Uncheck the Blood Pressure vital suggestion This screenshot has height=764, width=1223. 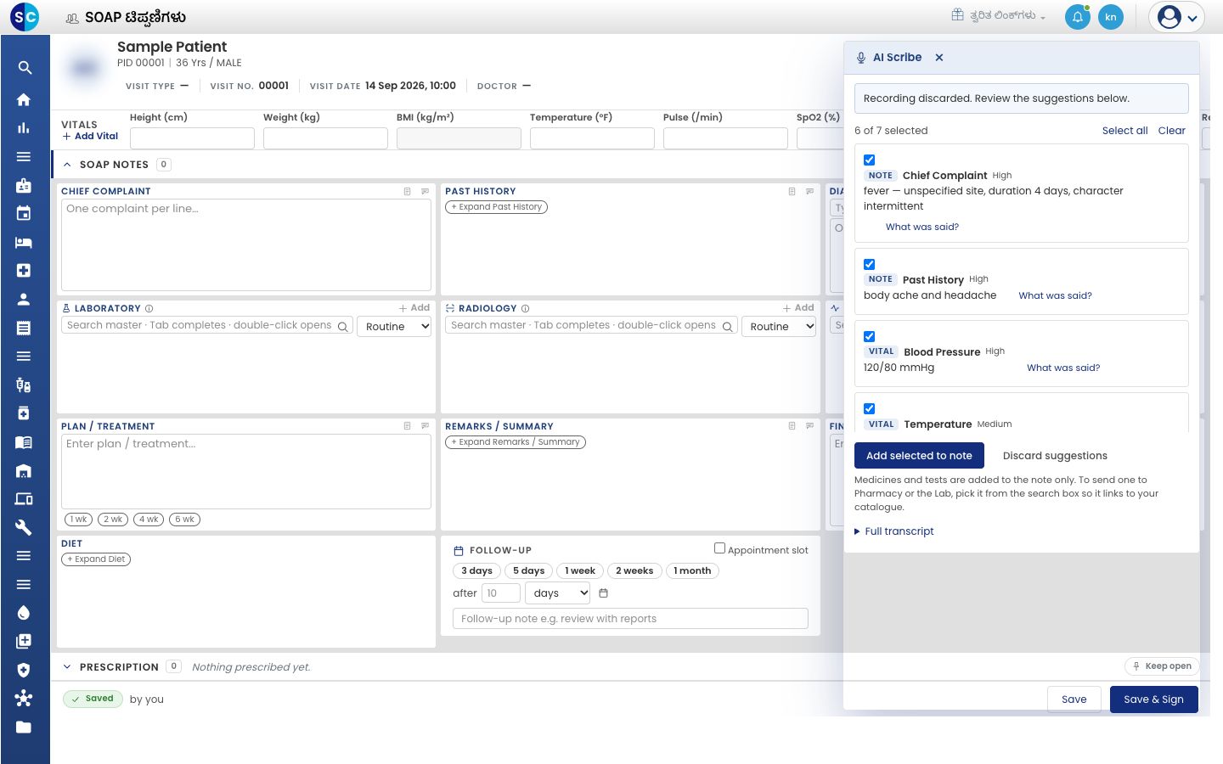pyautogui.click(x=869, y=336)
